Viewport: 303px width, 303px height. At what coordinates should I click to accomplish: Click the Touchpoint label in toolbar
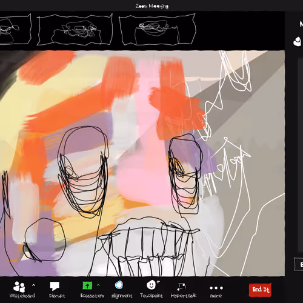[151, 296]
